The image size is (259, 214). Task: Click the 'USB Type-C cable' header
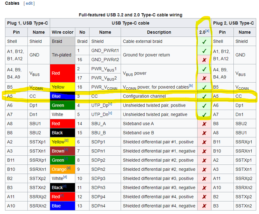click(x=131, y=23)
